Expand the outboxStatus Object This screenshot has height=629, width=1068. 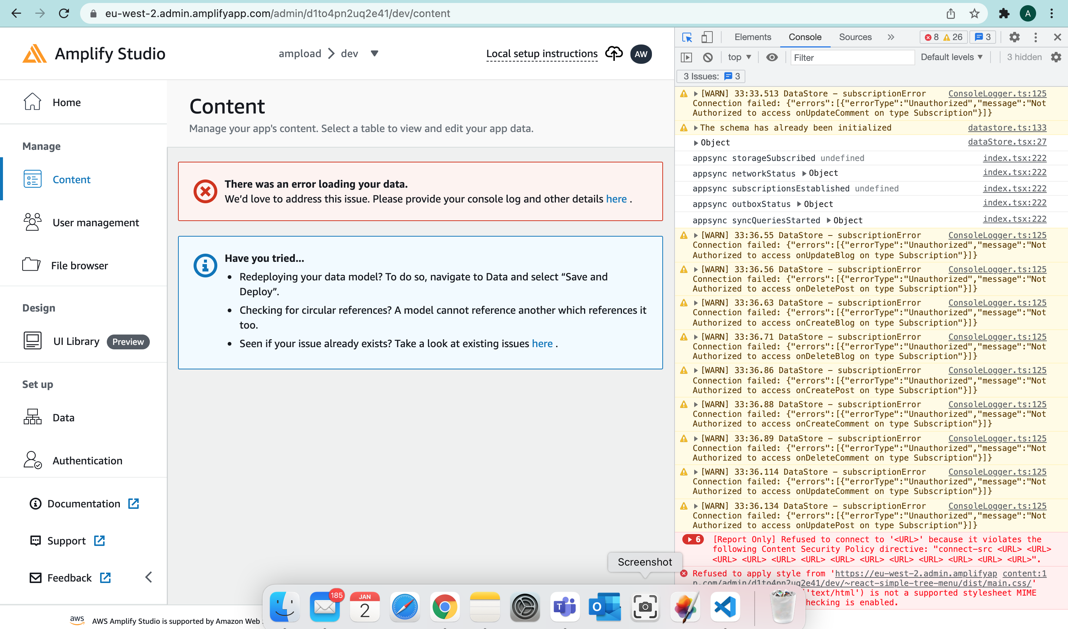(x=799, y=204)
